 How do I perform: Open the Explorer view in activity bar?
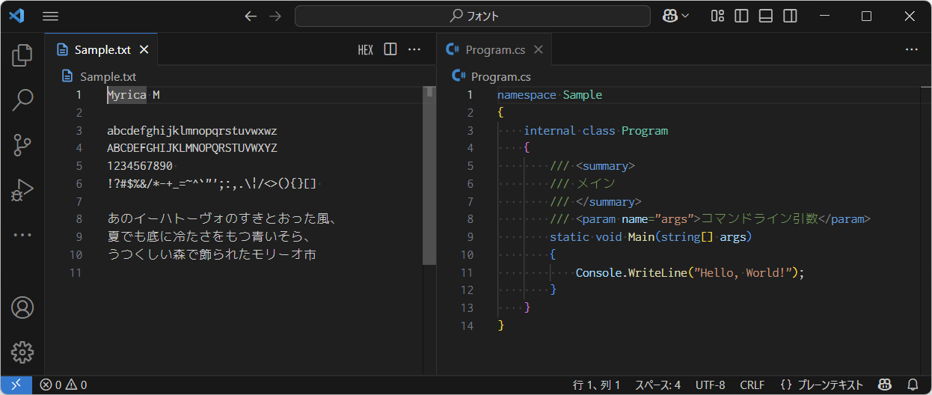[x=22, y=55]
